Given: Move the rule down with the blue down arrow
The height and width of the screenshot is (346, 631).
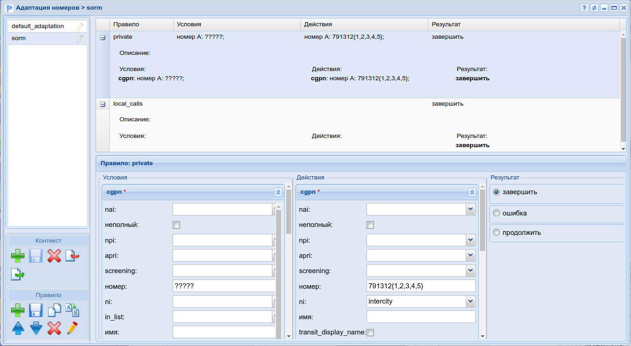Looking at the screenshot, I should click(x=36, y=328).
